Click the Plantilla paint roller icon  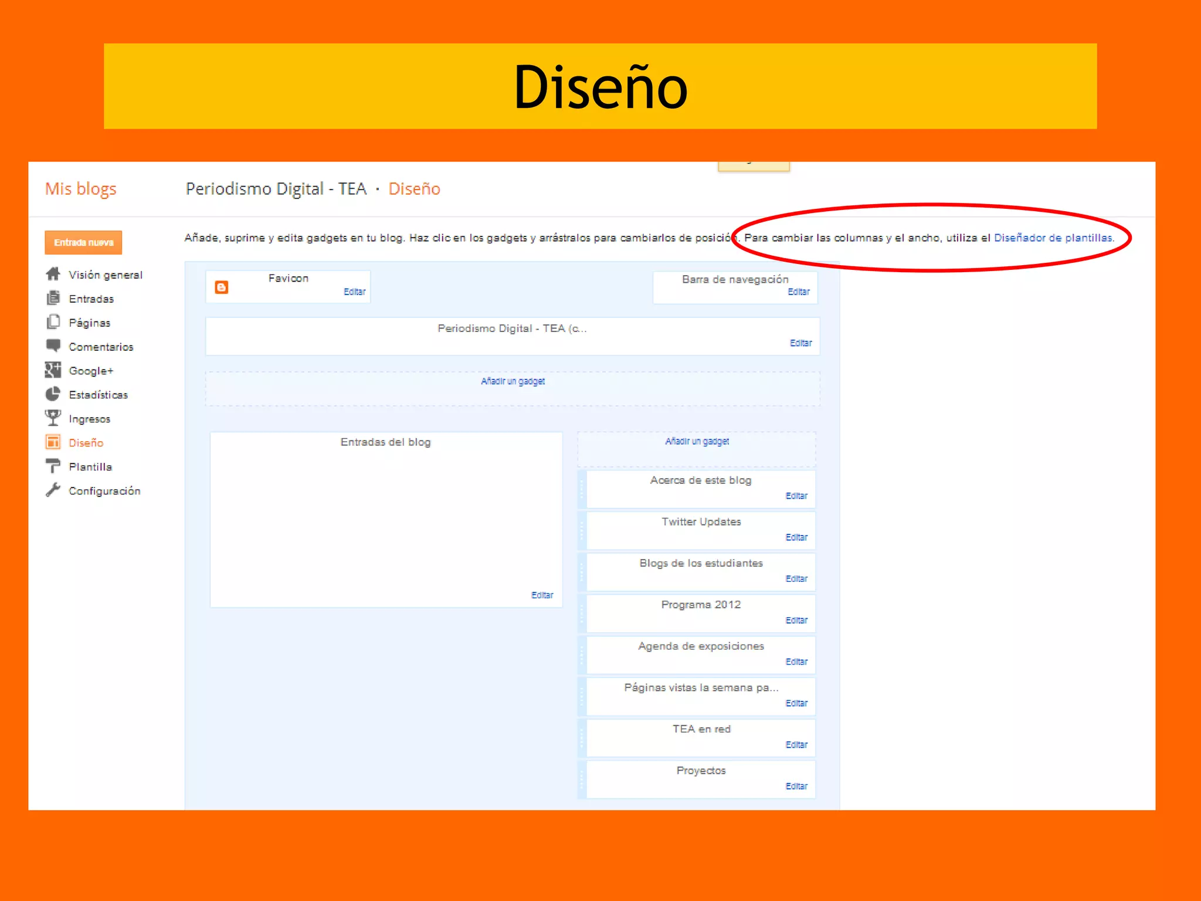[53, 466]
